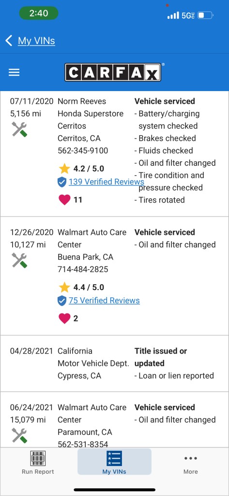
Task: Open the 139 Verified Reviews link
Action: tap(107, 182)
